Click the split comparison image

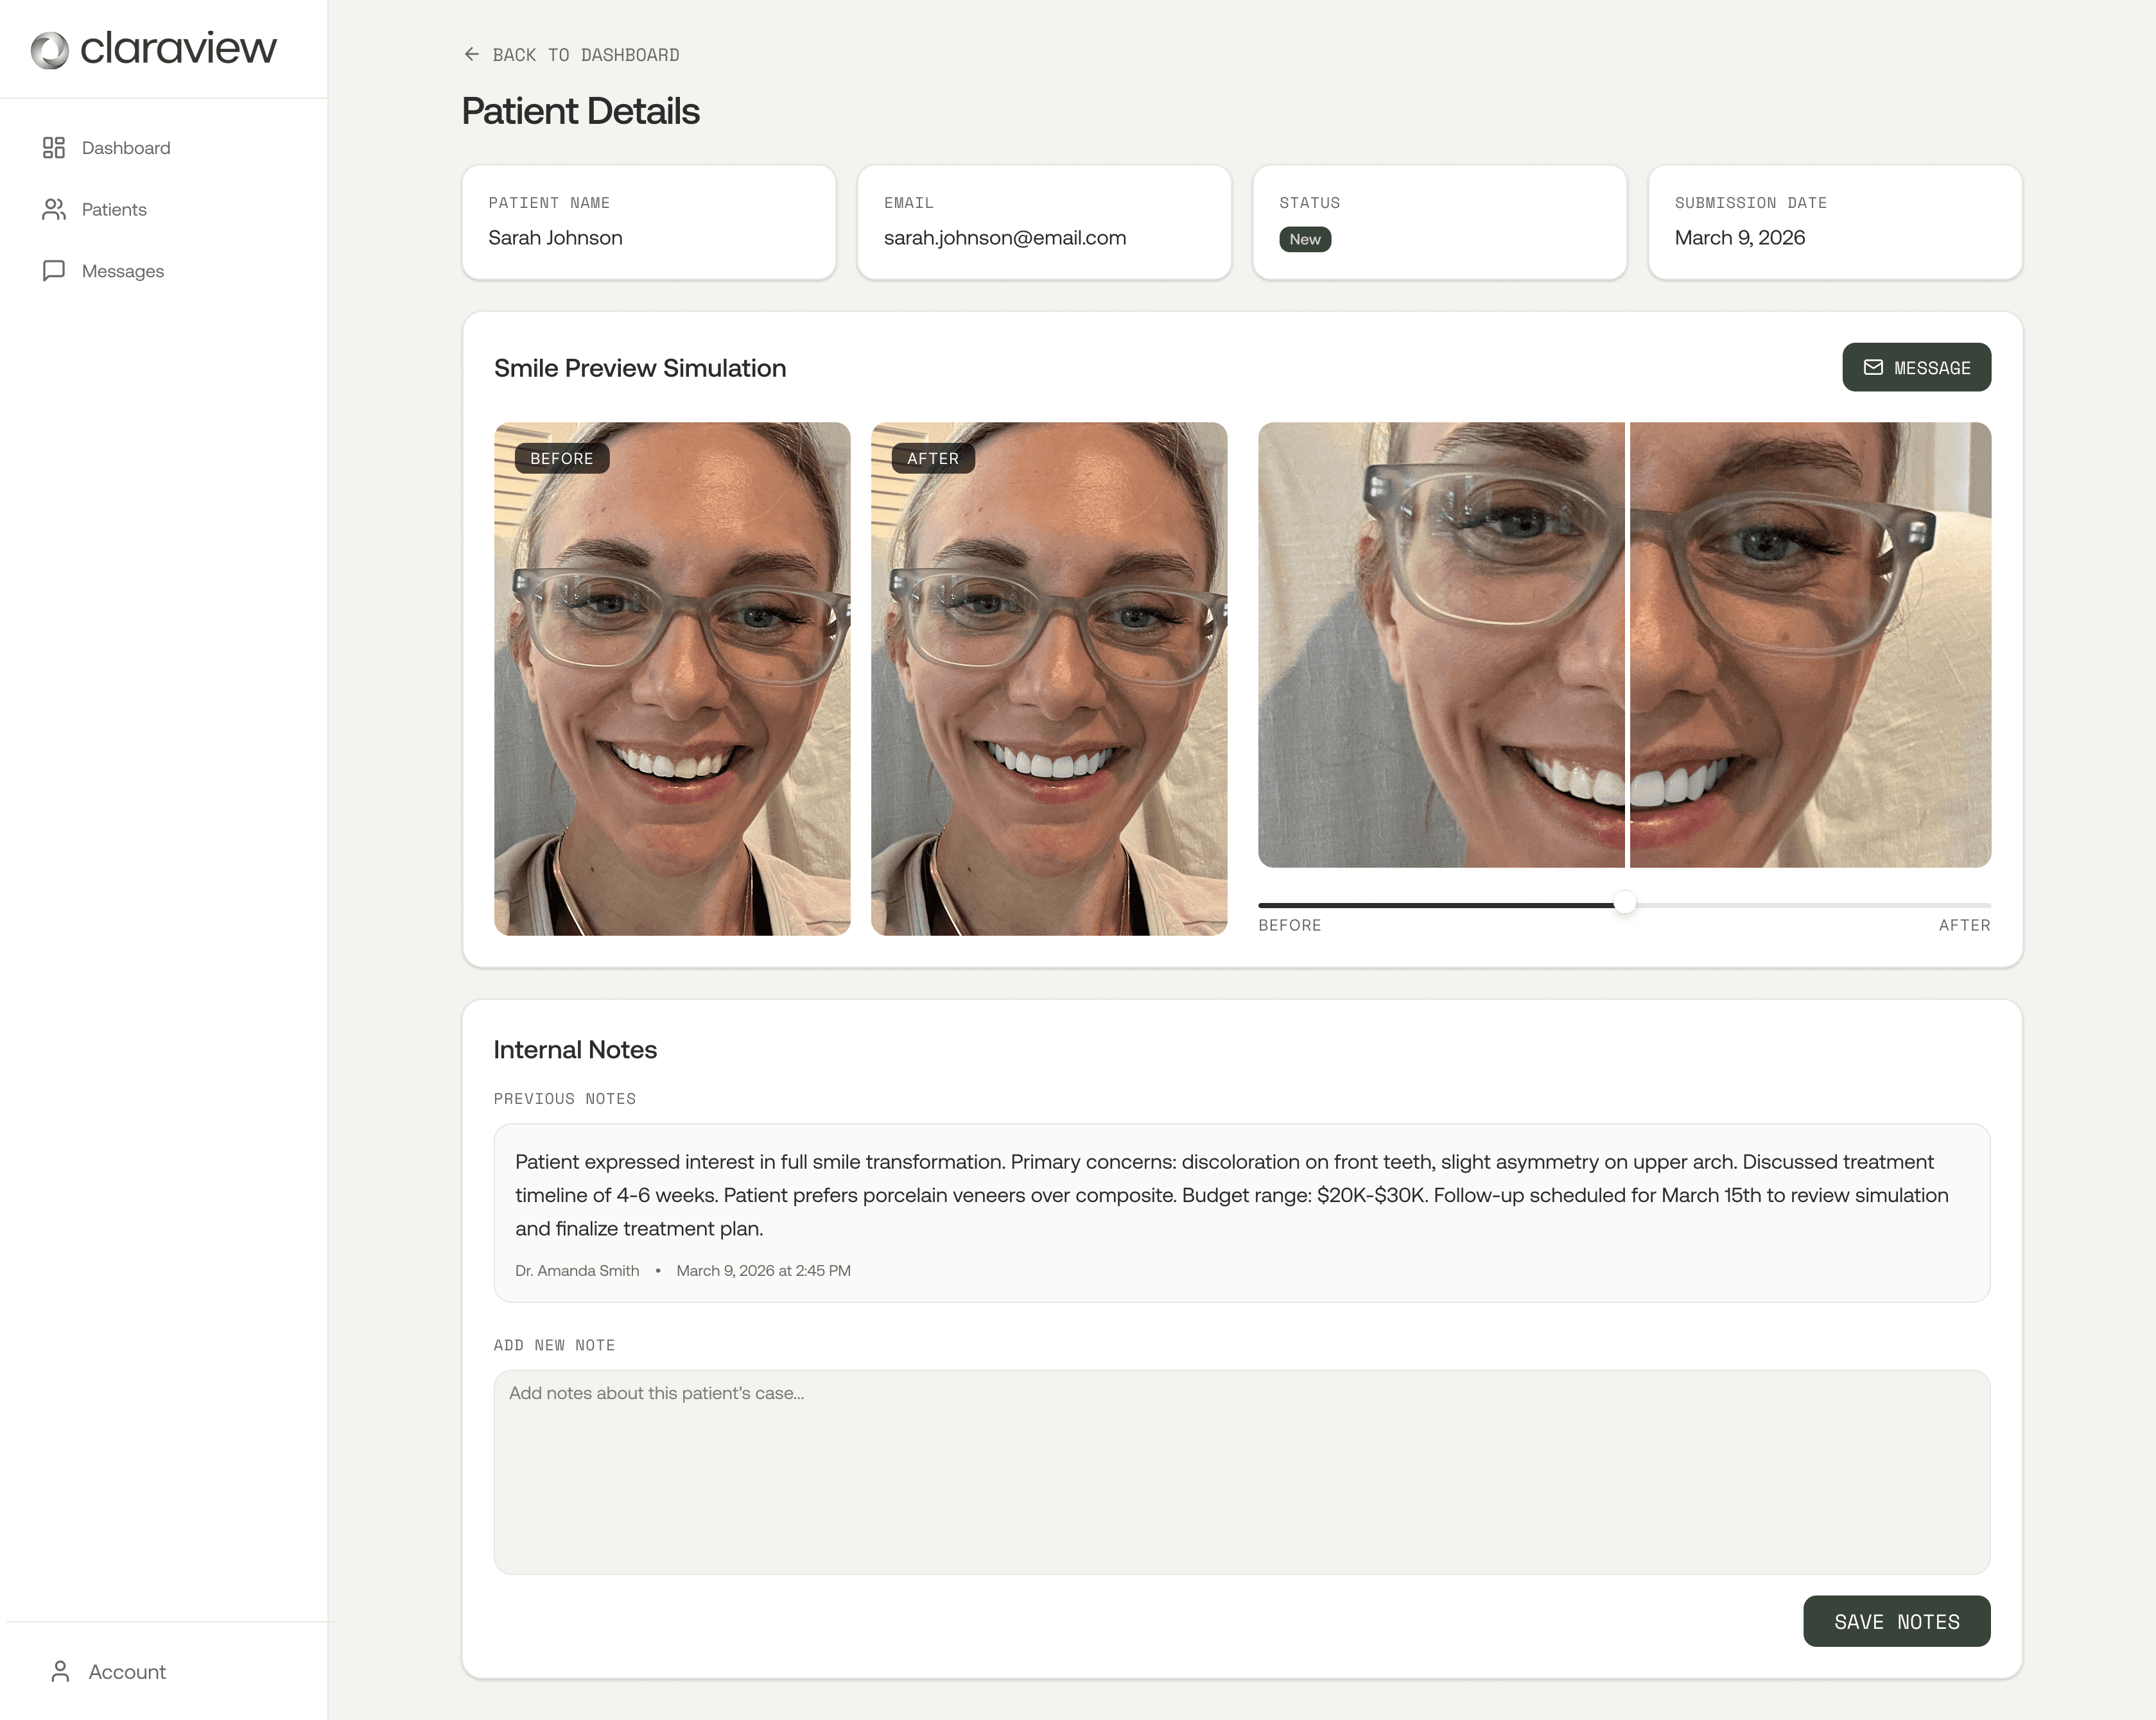point(1624,644)
